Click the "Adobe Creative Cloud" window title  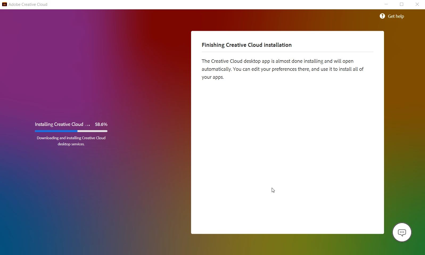tap(28, 5)
